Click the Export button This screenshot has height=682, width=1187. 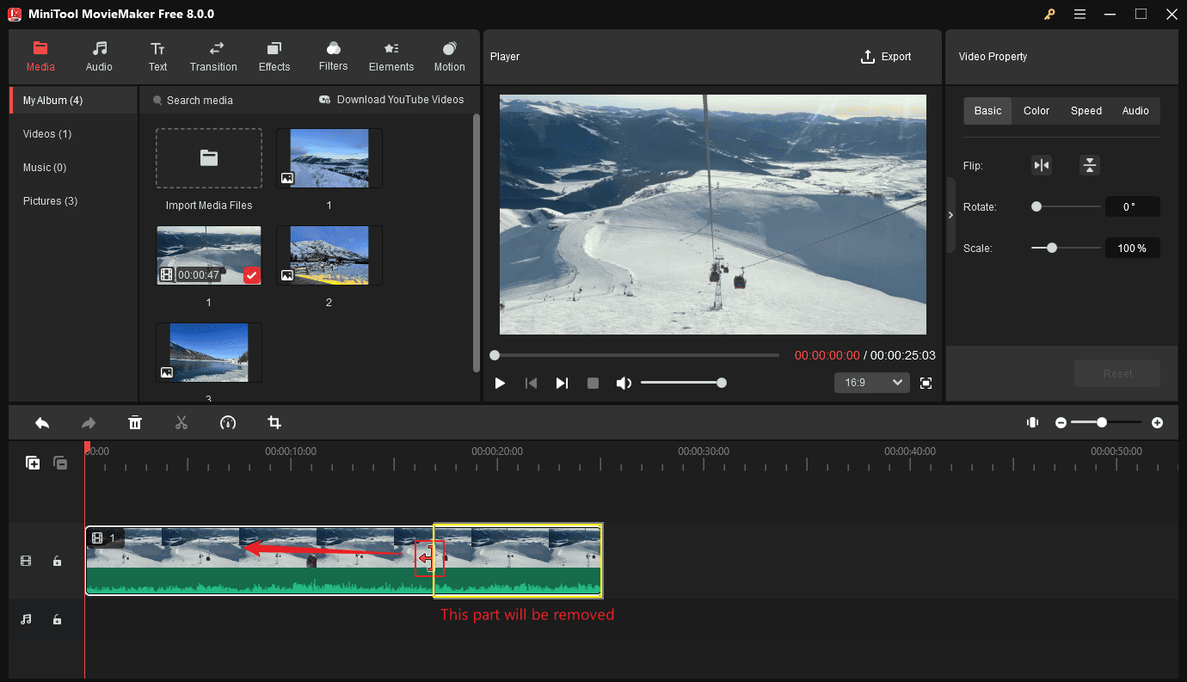point(886,57)
